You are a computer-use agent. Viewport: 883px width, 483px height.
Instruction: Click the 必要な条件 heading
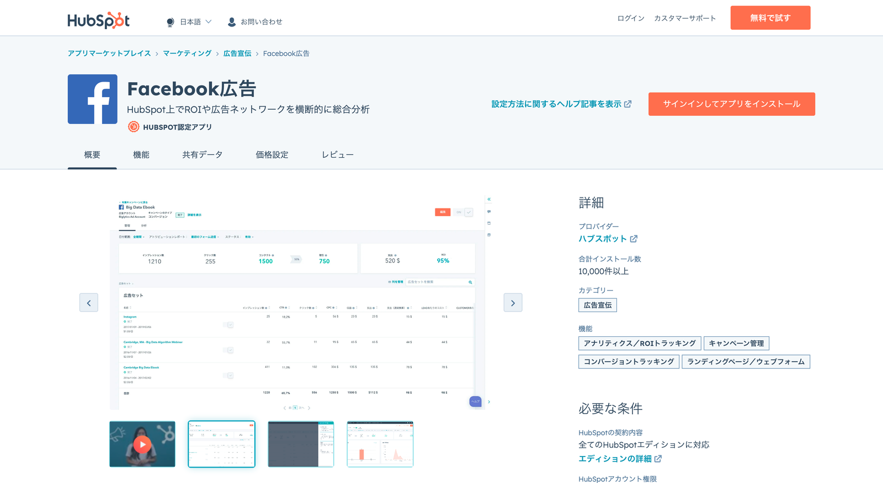tap(610, 409)
